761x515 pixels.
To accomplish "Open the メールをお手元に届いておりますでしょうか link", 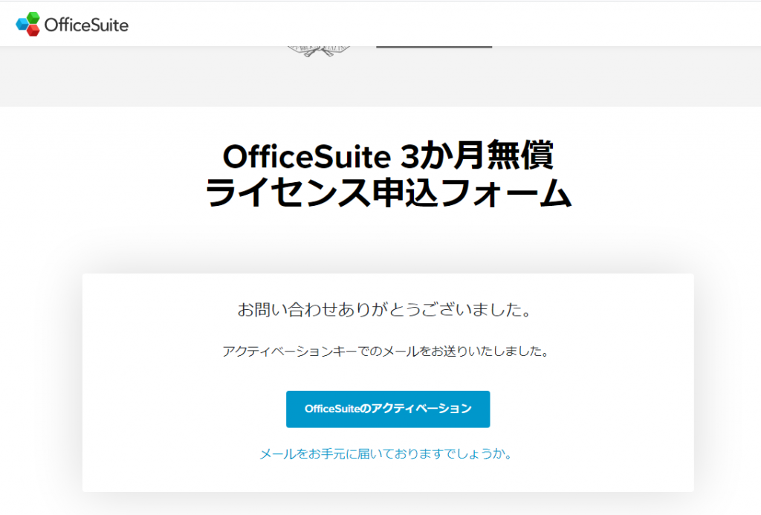I will [x=386, y=454].
